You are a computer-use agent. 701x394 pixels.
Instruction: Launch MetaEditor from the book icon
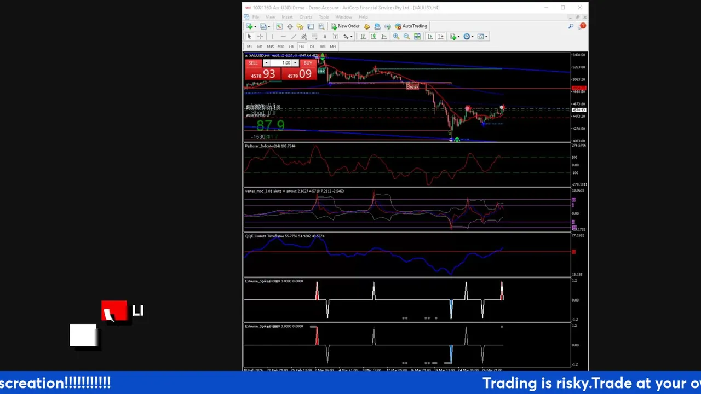coord(367,26)
